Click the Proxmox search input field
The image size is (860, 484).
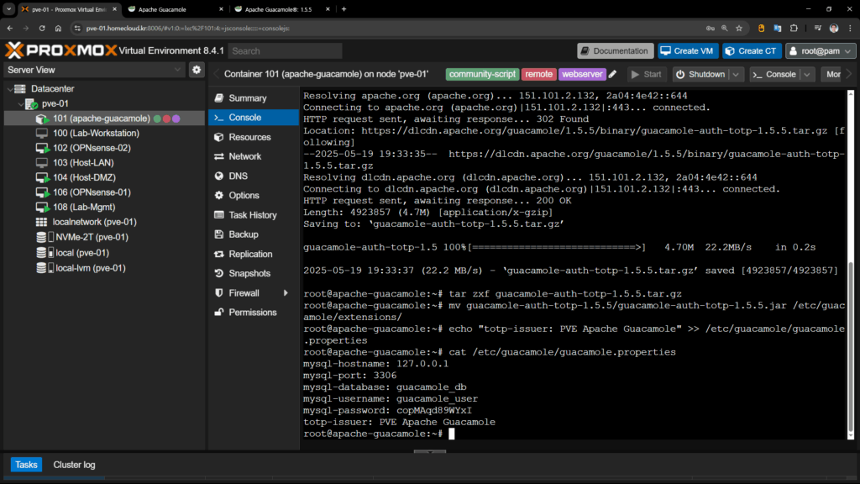click(x=284, y=51)
